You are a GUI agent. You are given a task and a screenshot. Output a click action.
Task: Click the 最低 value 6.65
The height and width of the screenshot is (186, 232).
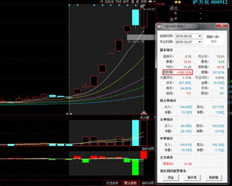[x=221, y=62]
